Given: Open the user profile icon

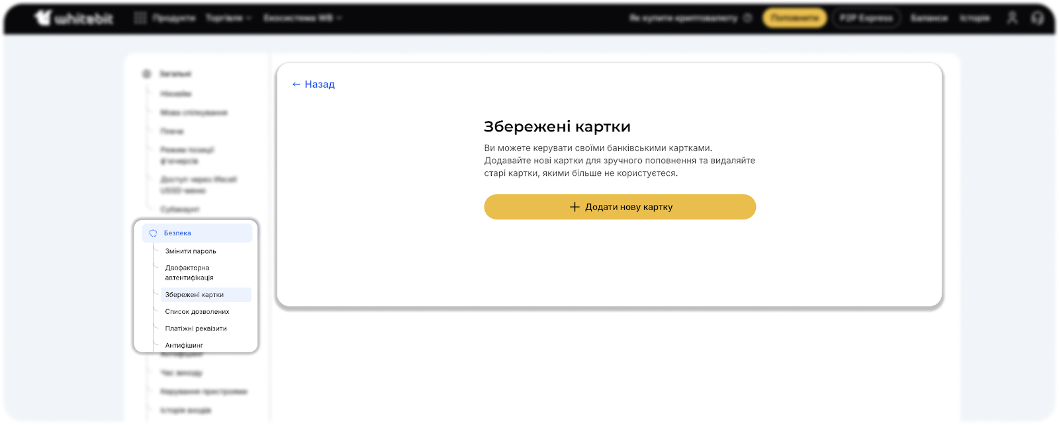Looking at the screenshot, I should [1012, 18].
